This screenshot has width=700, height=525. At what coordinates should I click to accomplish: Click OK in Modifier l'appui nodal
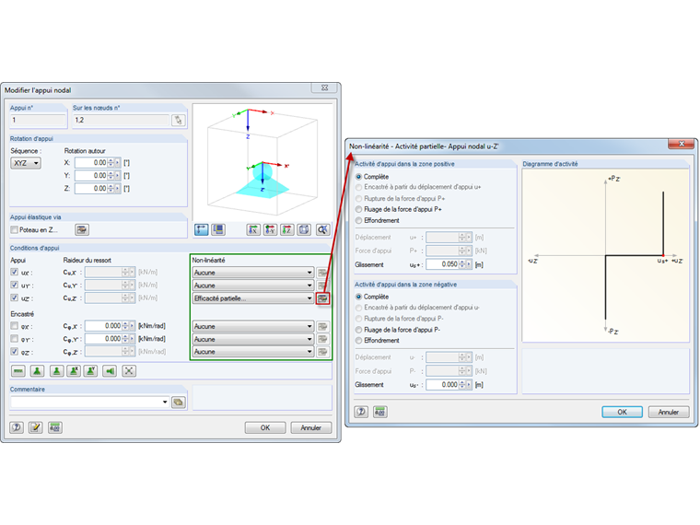(x=265, y=427)
